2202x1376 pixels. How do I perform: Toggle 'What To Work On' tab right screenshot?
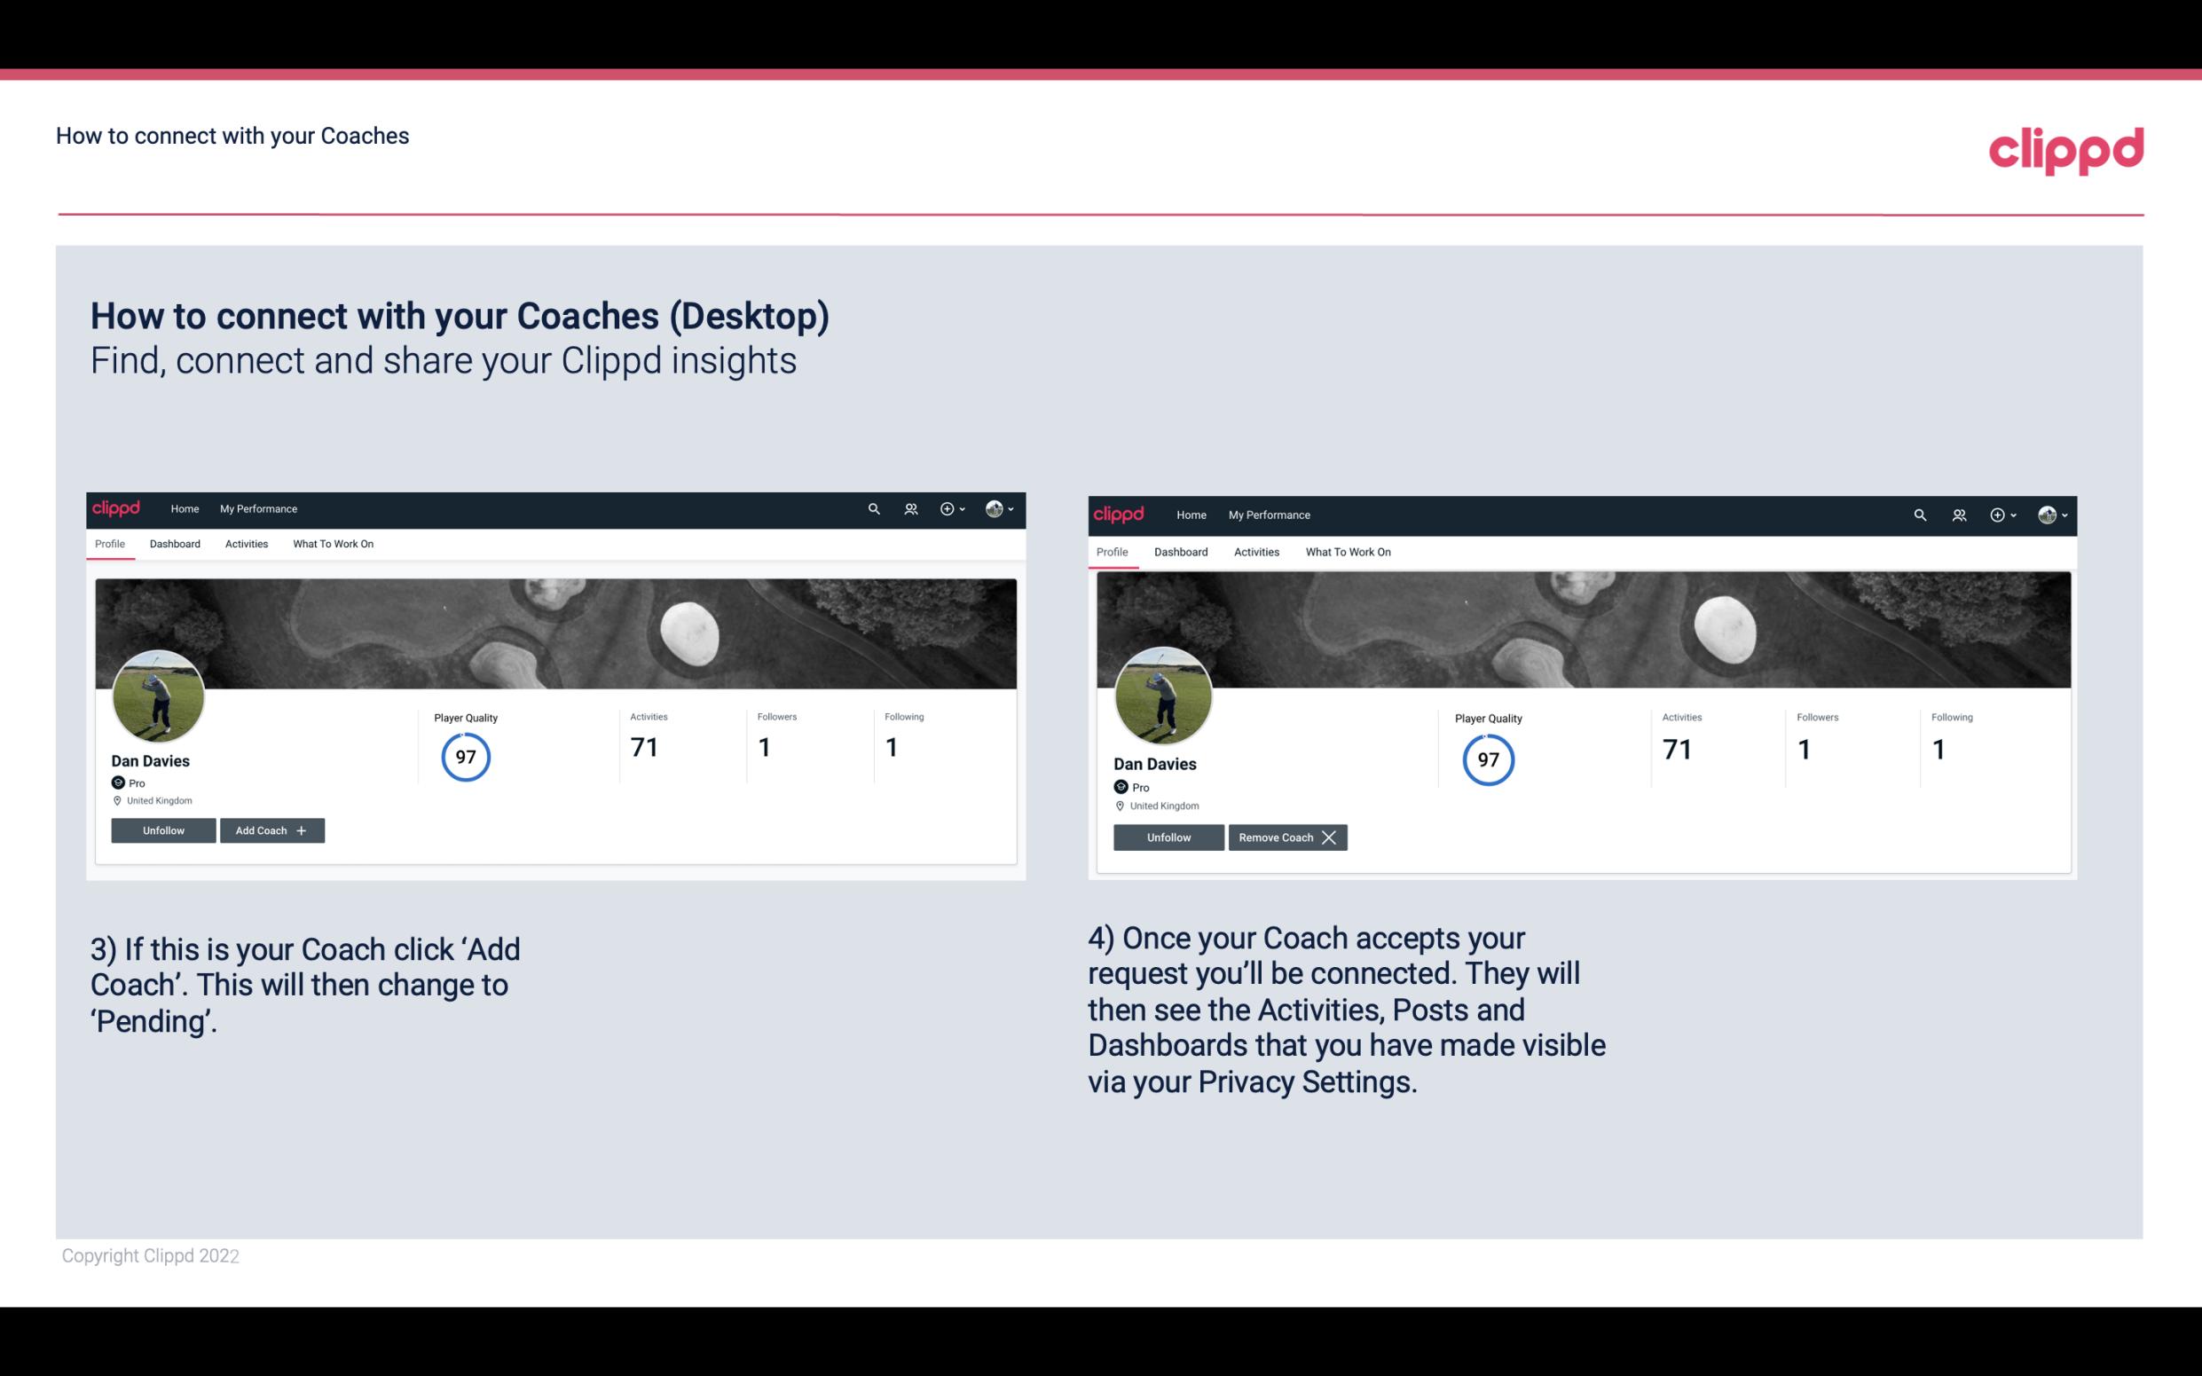coord(1344,550)
